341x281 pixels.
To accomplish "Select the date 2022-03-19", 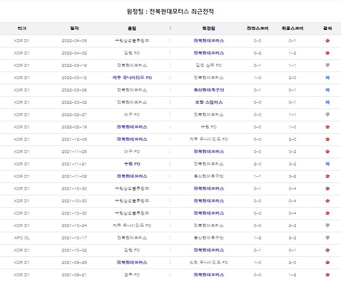I will point(75,65).
